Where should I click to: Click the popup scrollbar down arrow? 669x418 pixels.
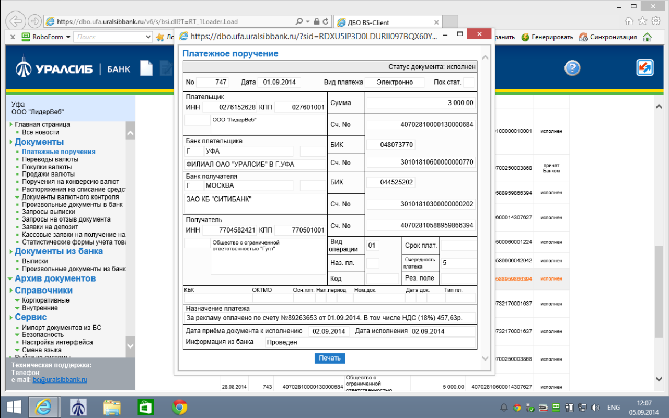[x=485, y=358]
